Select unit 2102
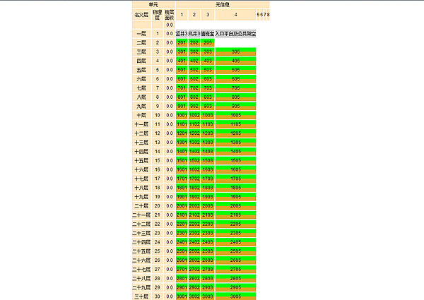Image resolution: width=424 pixels, height=300 pixels. pyautogui.click(x=194, y=215)
